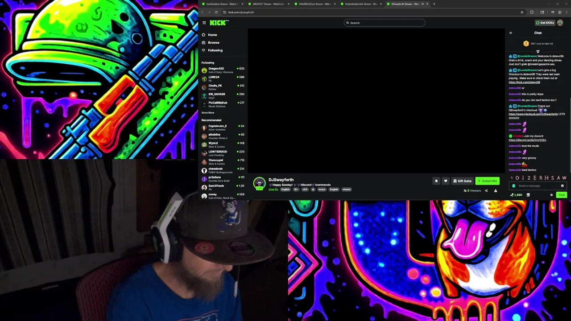Image resolution: width=571 pixels, height=321 pixels.
Task: Click the Get KICKs button
Action: pyautogui.click(x=545, y=23)
